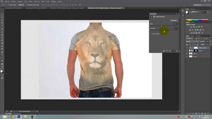Image resolution: width=212 pixels, height=119 pixels.
Task: Add an Invert adjustment layer
Action: 191,33
